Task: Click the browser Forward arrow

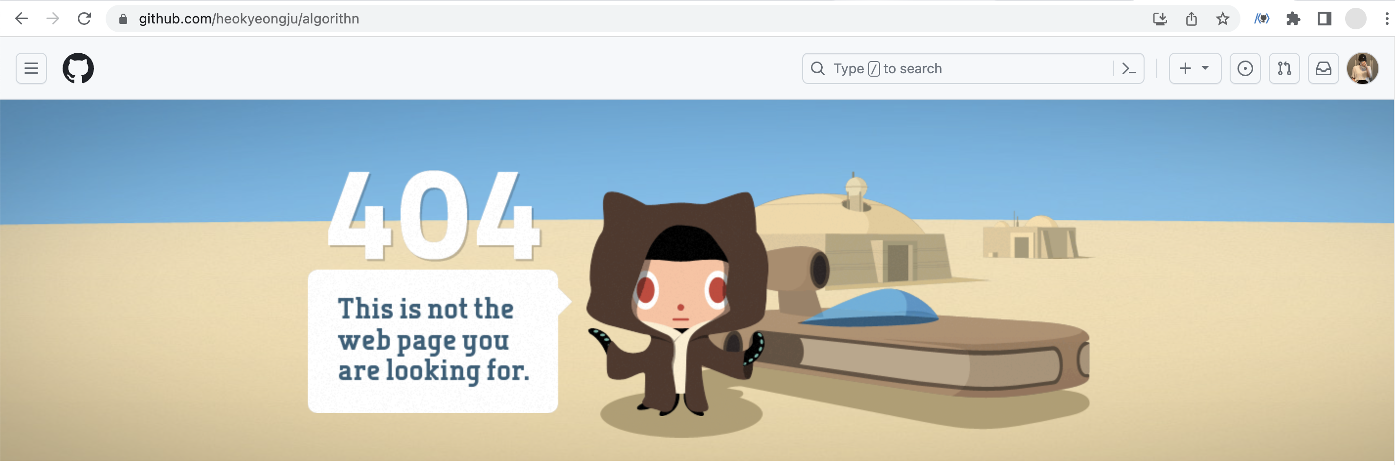Action: [x=52, y=19]
